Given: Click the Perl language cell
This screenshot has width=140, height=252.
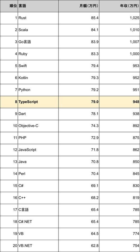Looking at the screenshot, I should 38,174.
